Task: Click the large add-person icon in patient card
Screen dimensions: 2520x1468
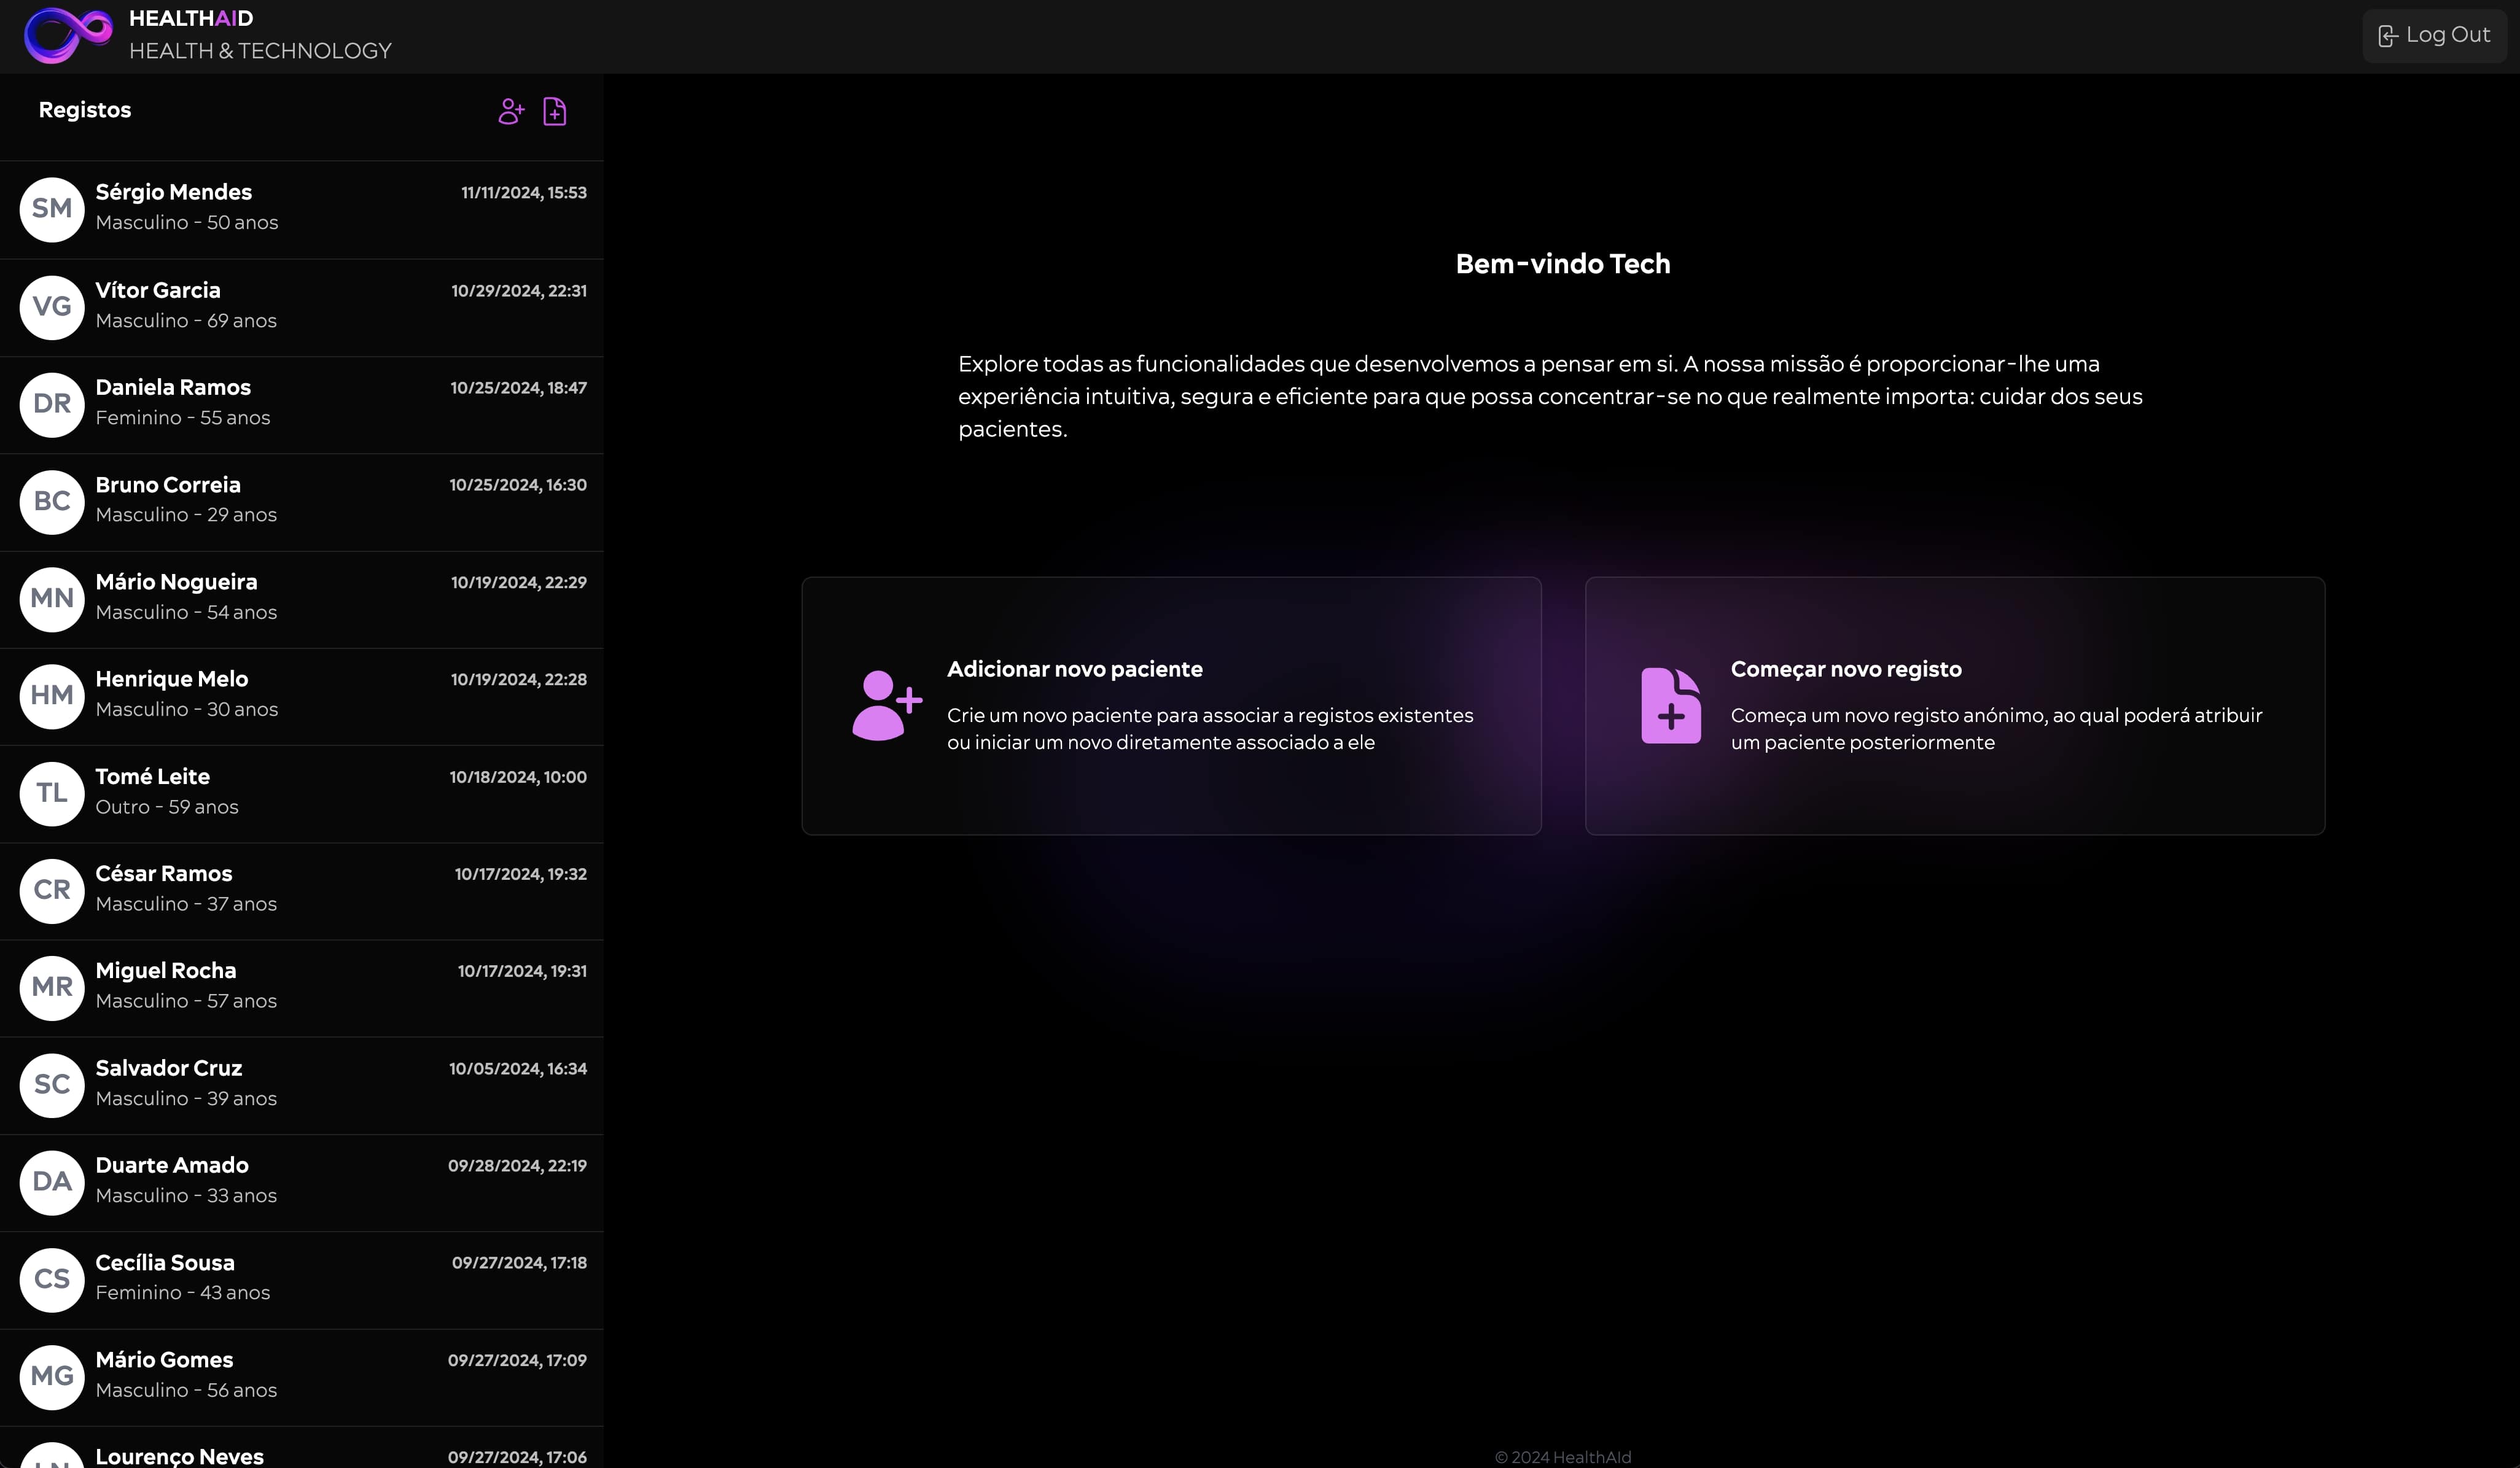Action: tap(886, 705)
